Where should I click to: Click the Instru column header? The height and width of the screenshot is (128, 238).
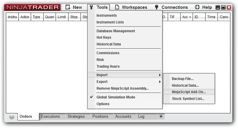pos(12,17)
